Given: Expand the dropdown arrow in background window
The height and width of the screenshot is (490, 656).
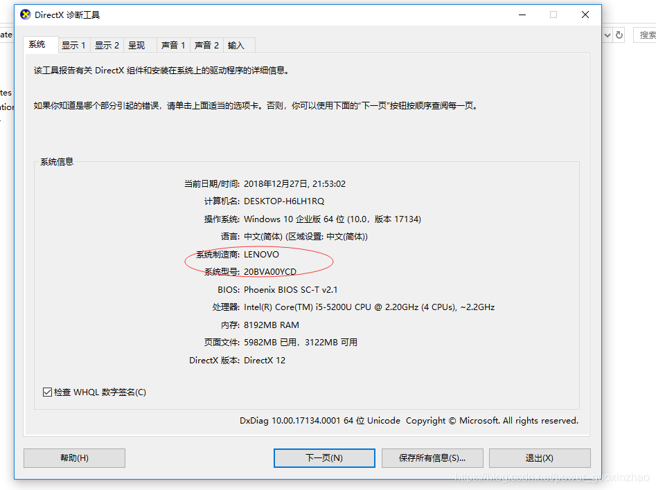Looking at the screenshot, I should pyautogui.click(x=607, y=35).
